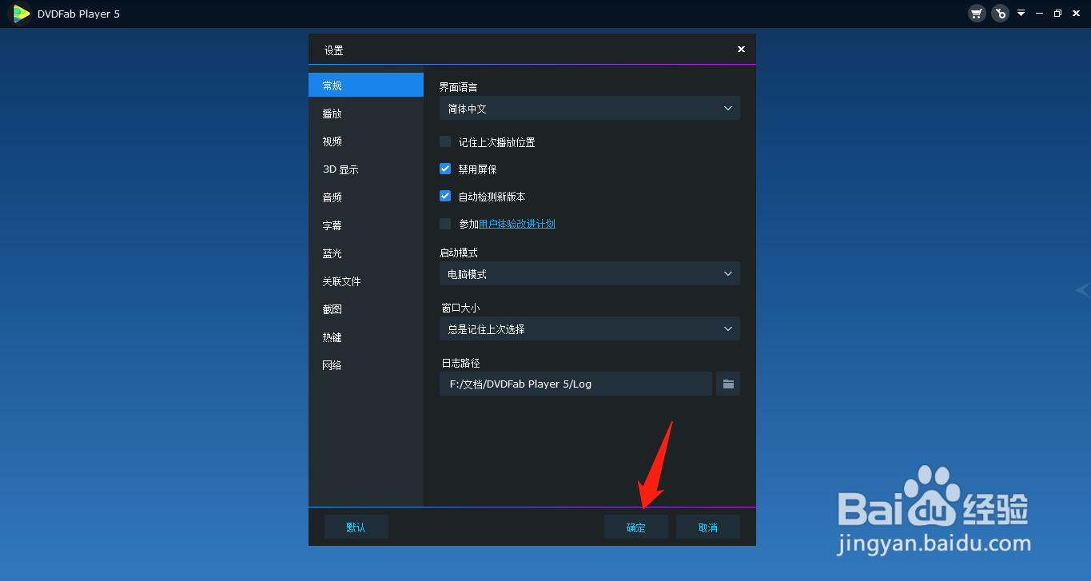
Task: Restore down the DVDFab Player window
Action: click(1057, 14)
